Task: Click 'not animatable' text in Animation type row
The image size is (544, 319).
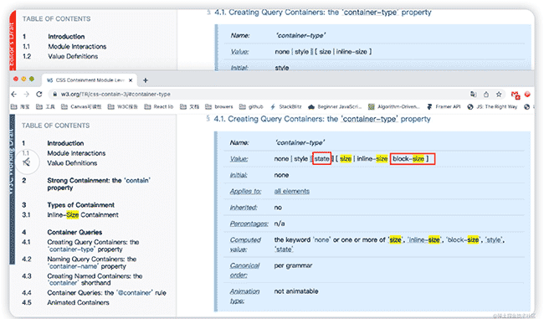Action: [x=296, y=291]
